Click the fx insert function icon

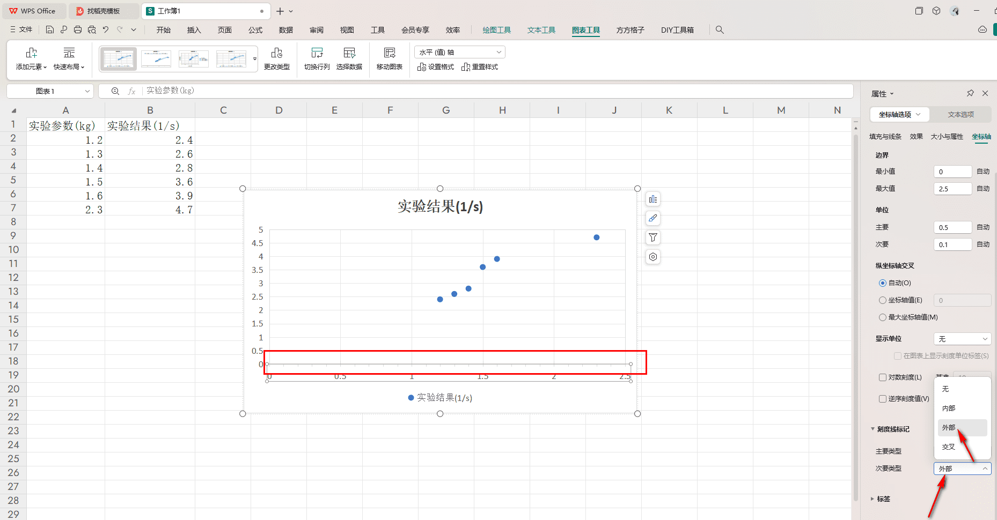[131, 91]
